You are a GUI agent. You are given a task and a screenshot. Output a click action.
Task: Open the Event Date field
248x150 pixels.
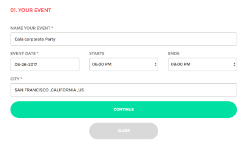tap(45, 64)
